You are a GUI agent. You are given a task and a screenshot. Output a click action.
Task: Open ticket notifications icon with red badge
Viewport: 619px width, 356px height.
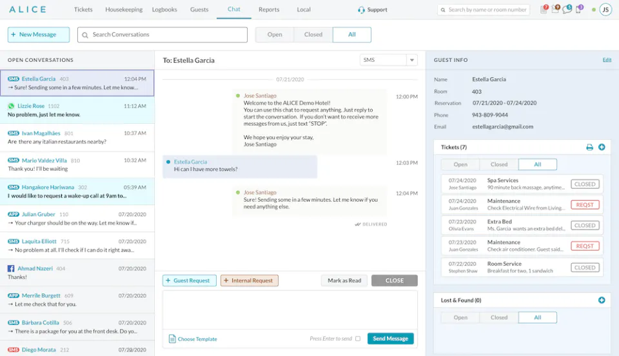pos(544,9)
